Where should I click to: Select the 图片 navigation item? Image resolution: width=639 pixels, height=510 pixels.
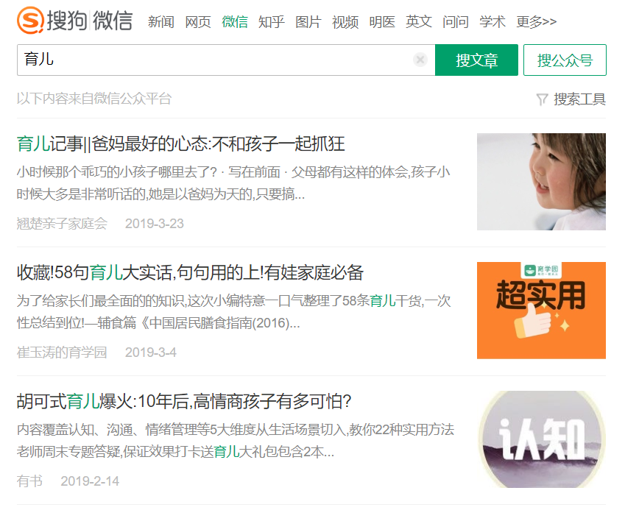[308, 22]
